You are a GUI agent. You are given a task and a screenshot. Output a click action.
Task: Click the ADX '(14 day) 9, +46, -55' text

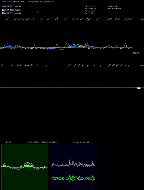tap(80, 142)
